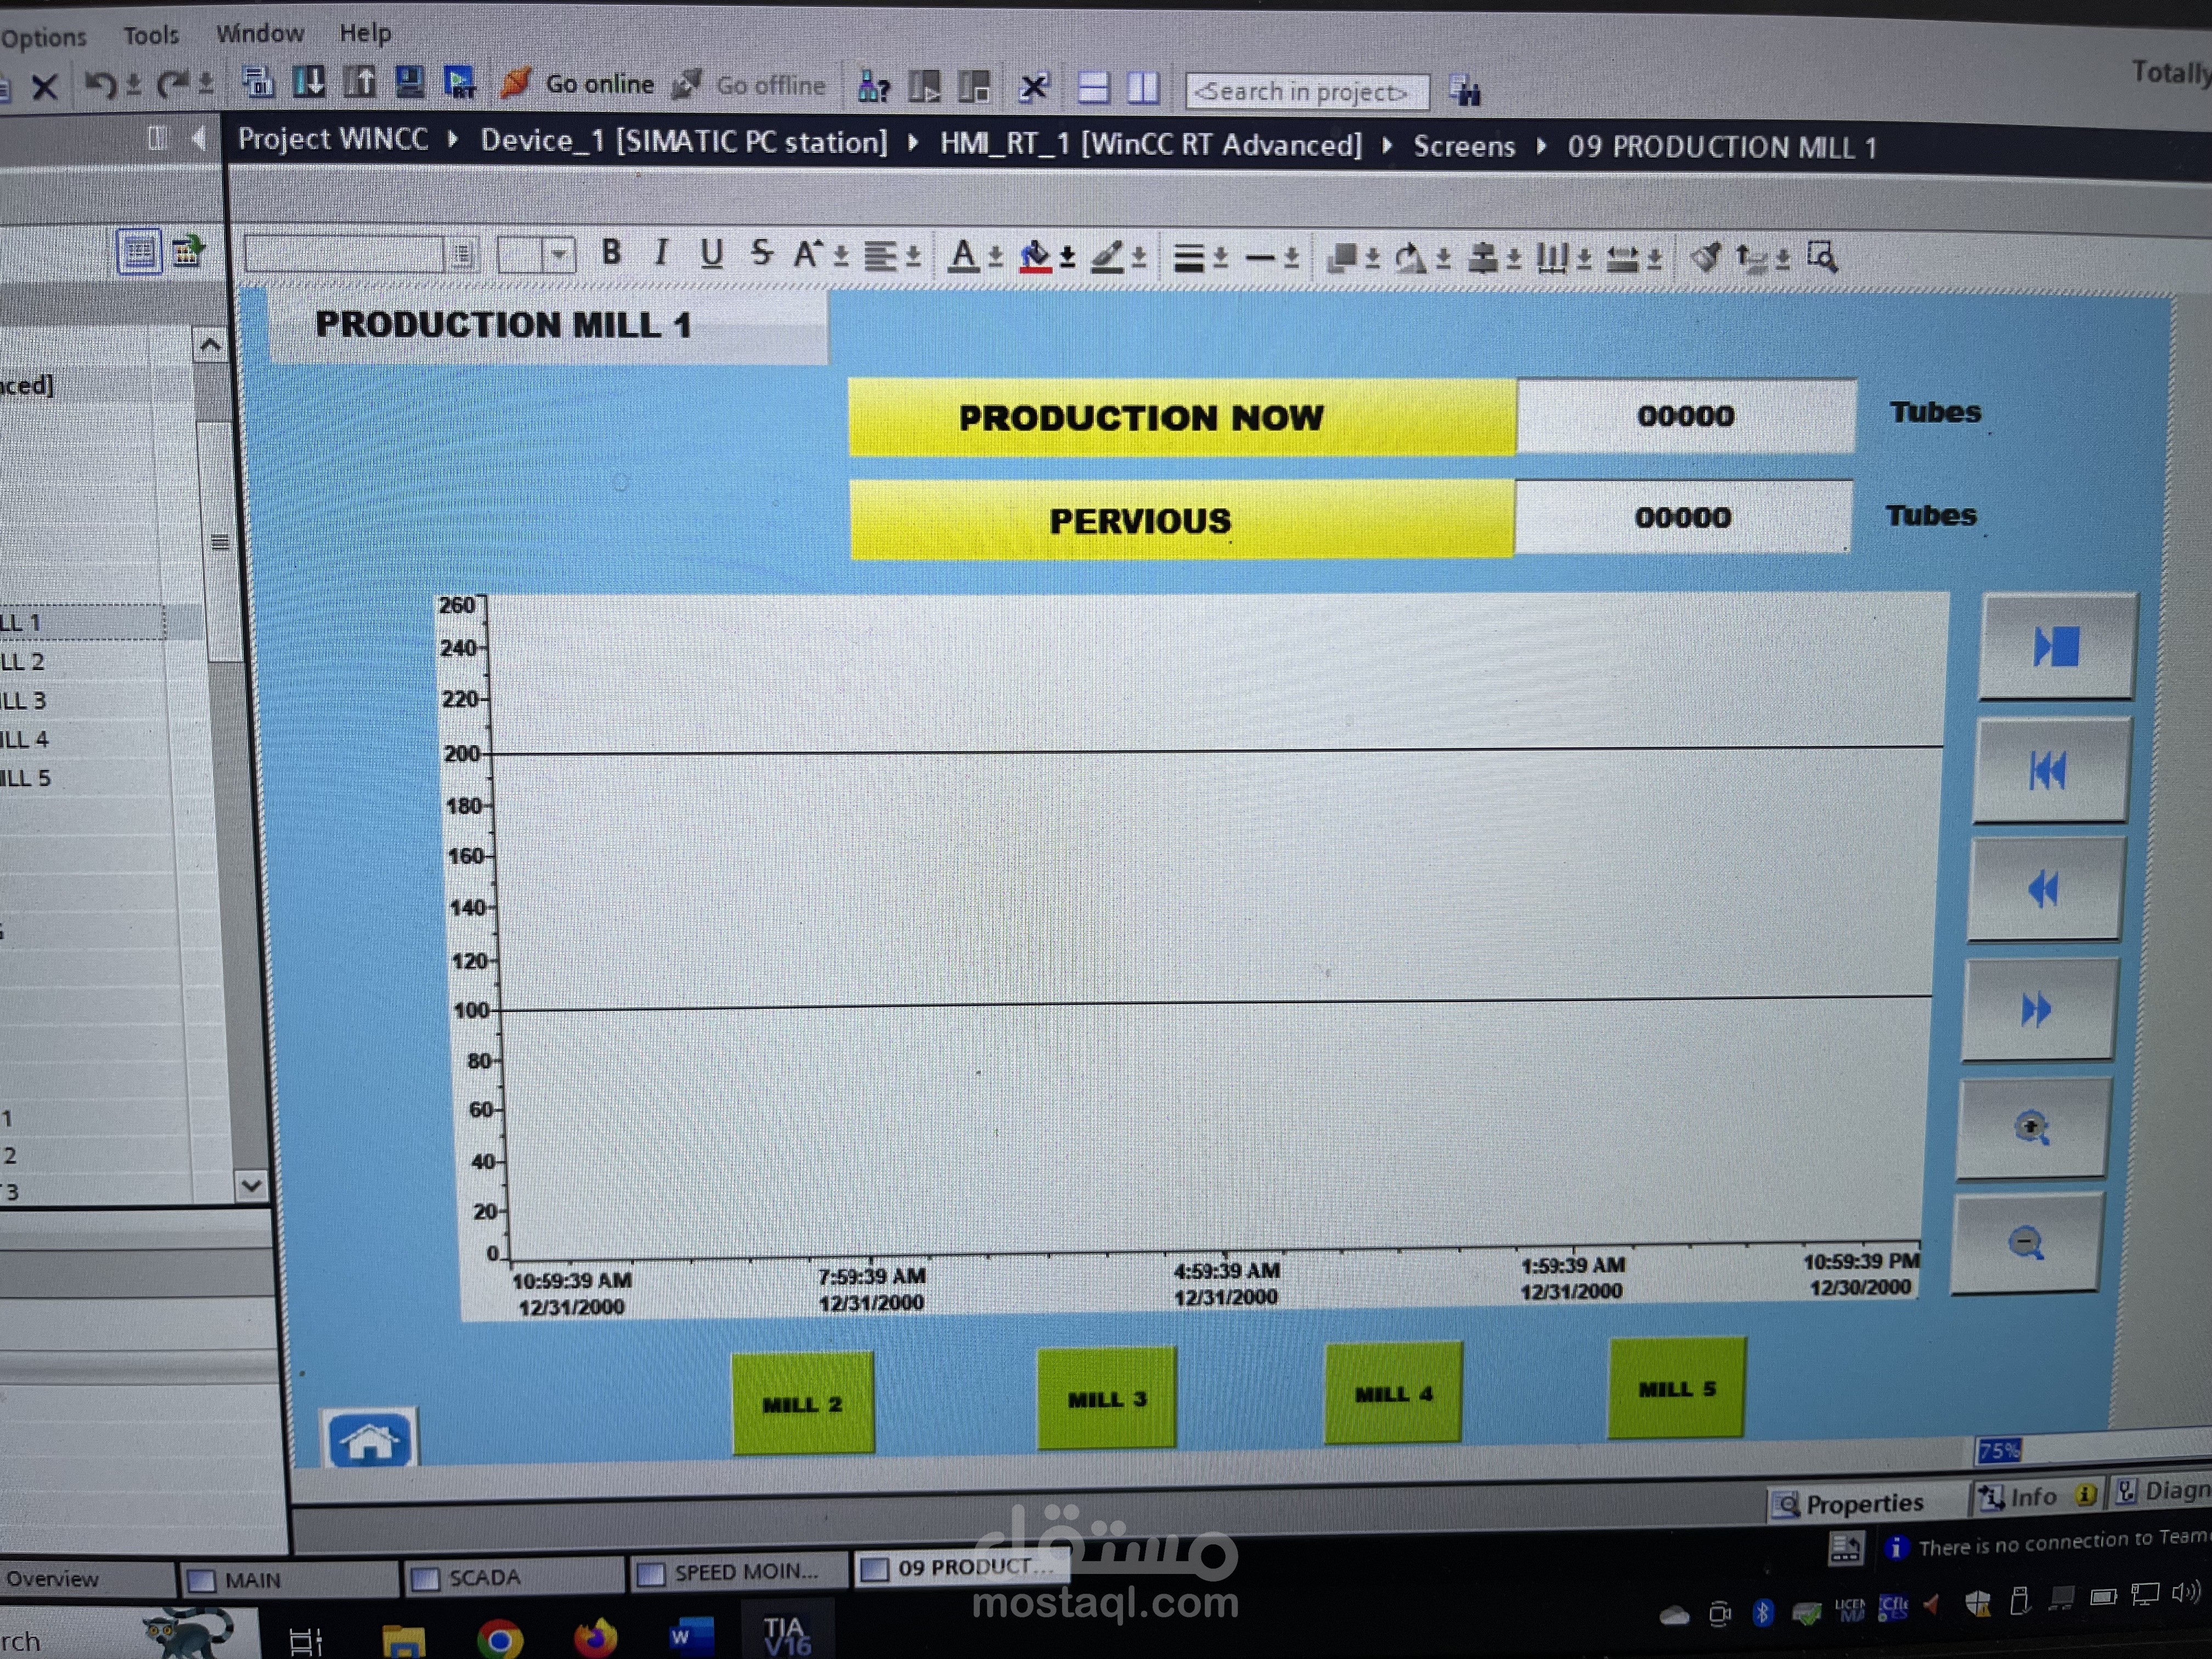
Task: Click the Search in project field
Action: coord(1307,92)
